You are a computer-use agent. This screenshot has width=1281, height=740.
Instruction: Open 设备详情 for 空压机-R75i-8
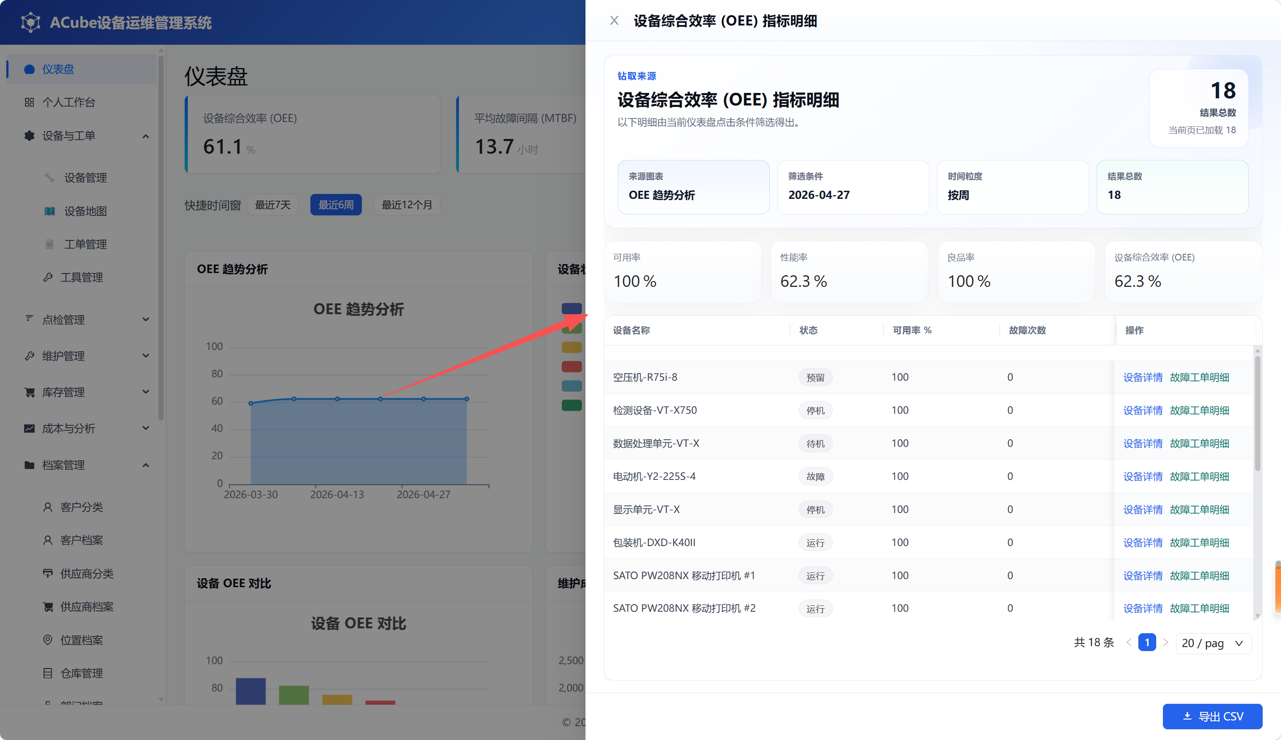(x=1143, y=377)
